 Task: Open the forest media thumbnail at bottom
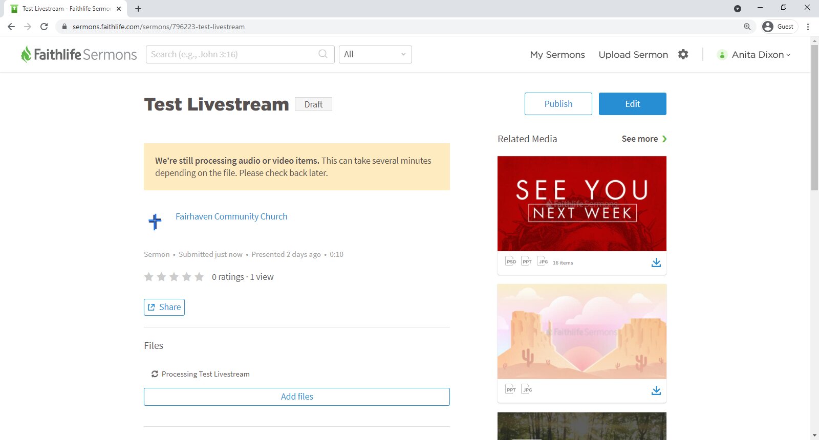[582, 426]
